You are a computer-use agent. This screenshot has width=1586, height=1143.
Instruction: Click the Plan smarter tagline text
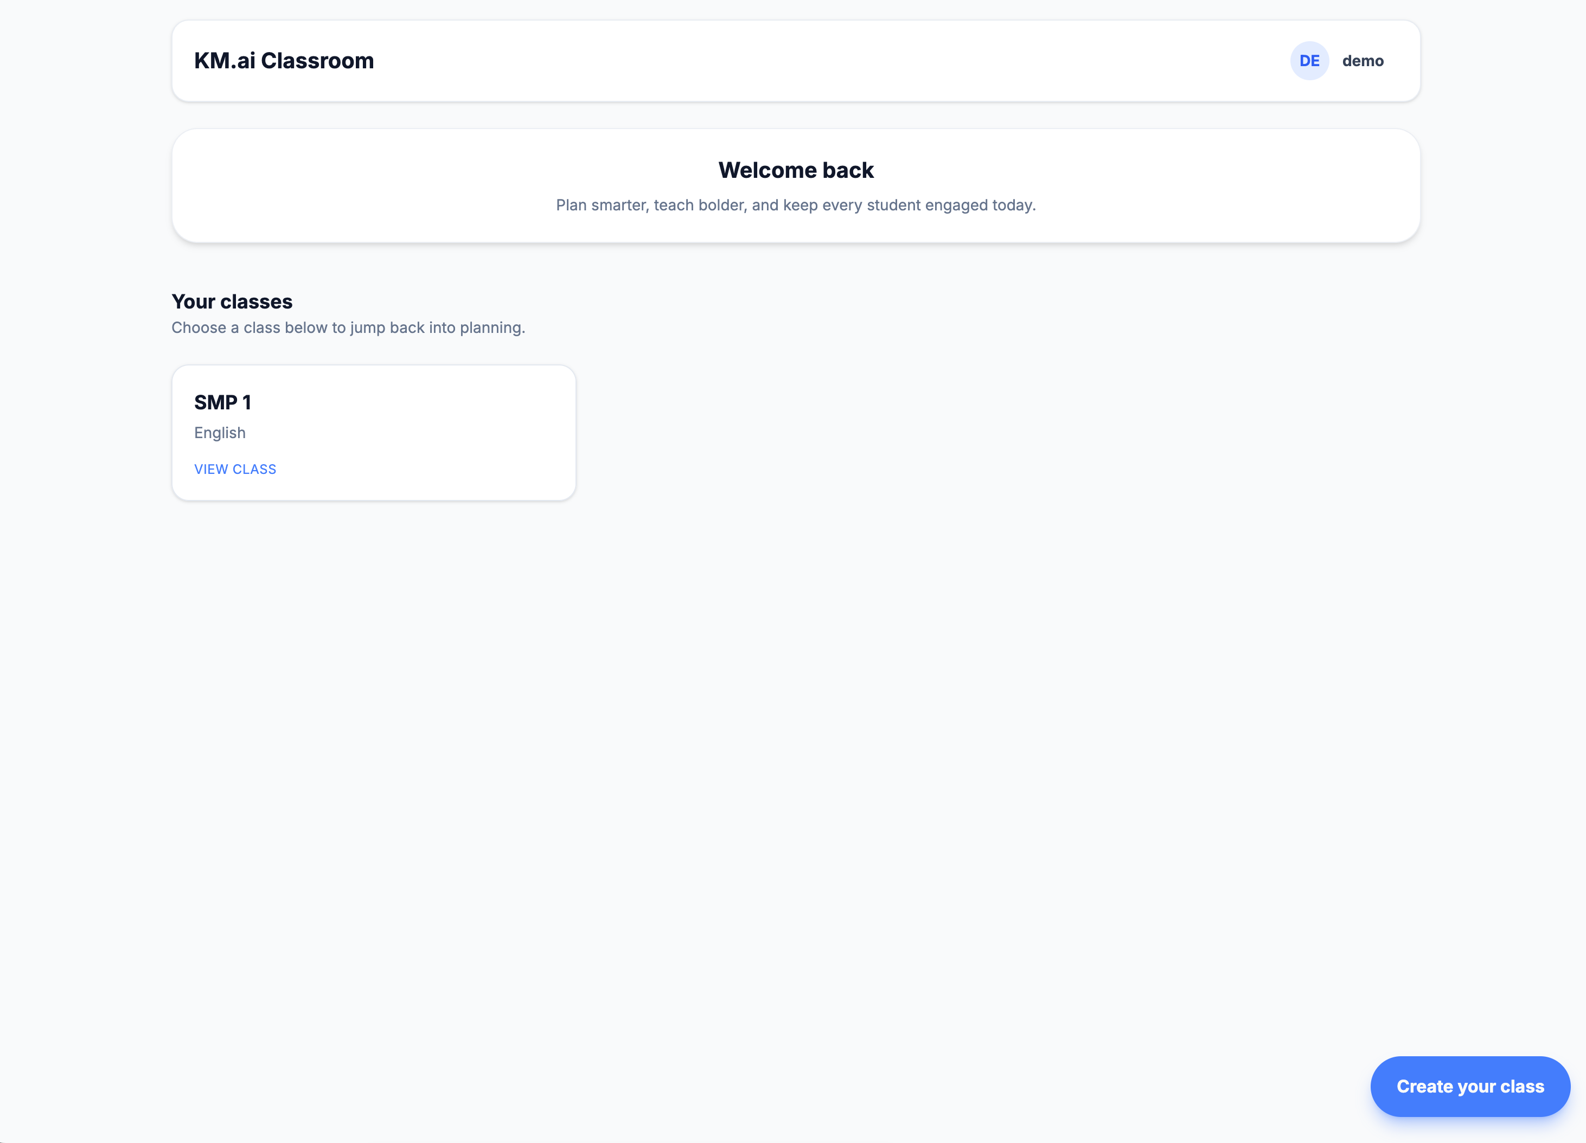(x=796, y=205)
